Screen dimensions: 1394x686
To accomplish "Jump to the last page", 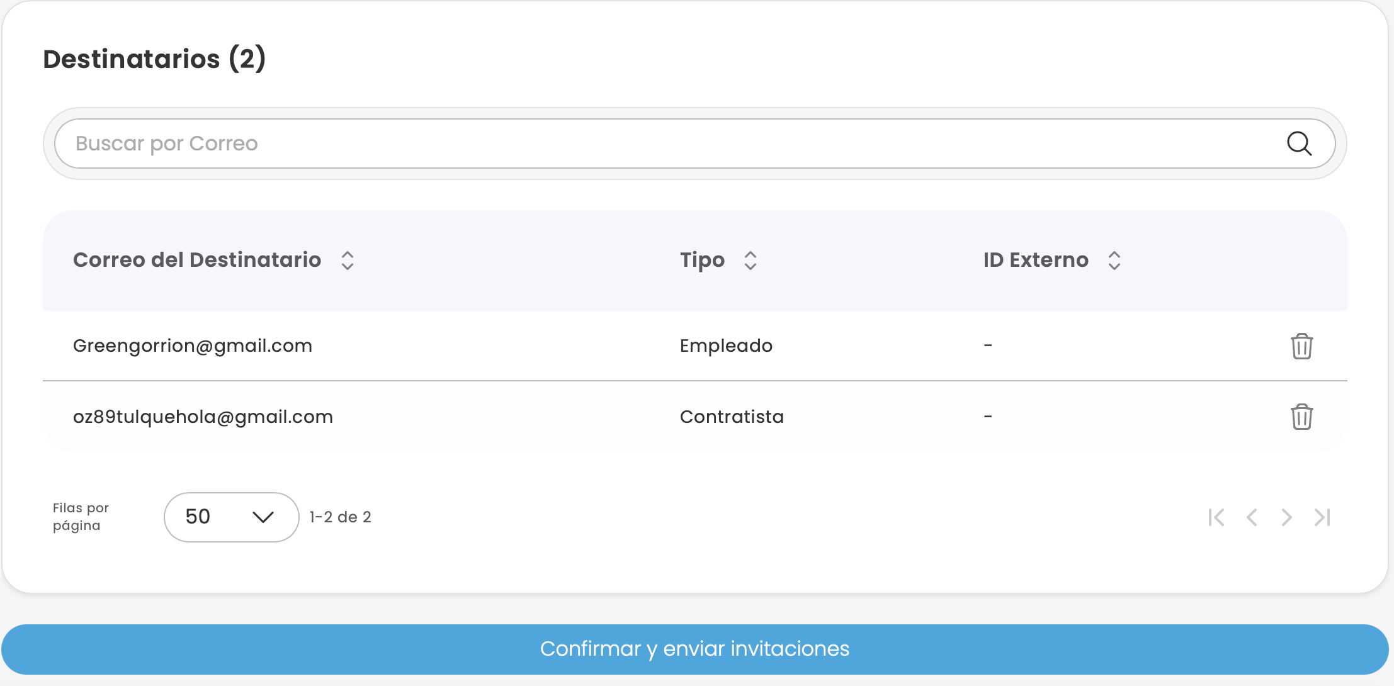I will click(1322, 517).
